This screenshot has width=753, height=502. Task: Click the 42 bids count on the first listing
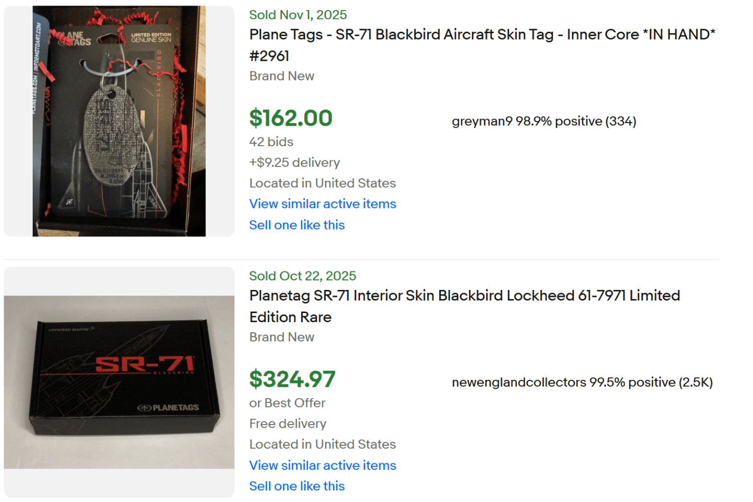tap(271, 142)
